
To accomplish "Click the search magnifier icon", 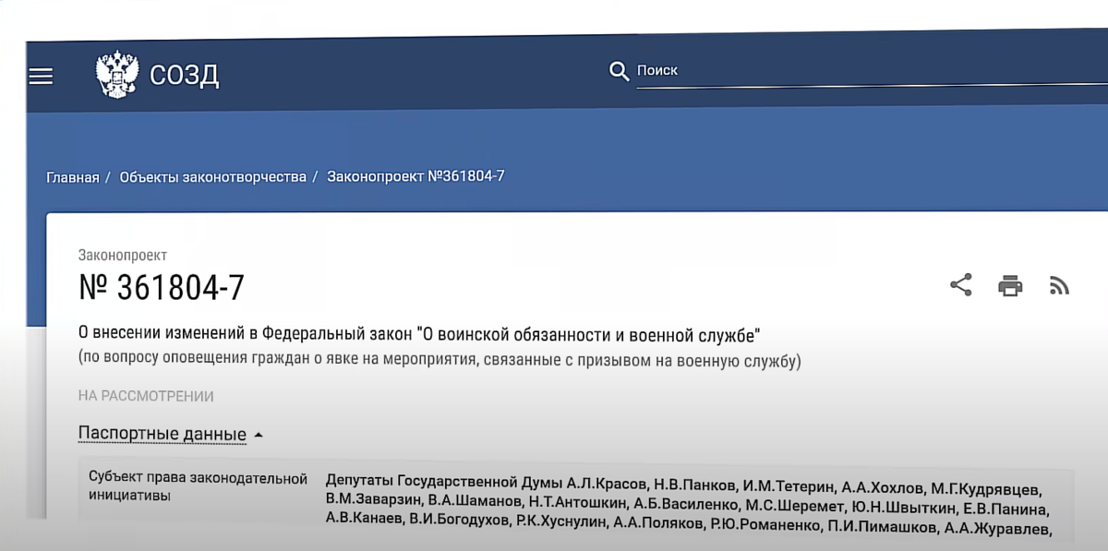I will [x=620, y=71].
